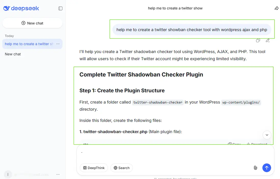Enable web Search toggle
The height and width of the screenshot is (179, 280).
click(x=122, y=168)
